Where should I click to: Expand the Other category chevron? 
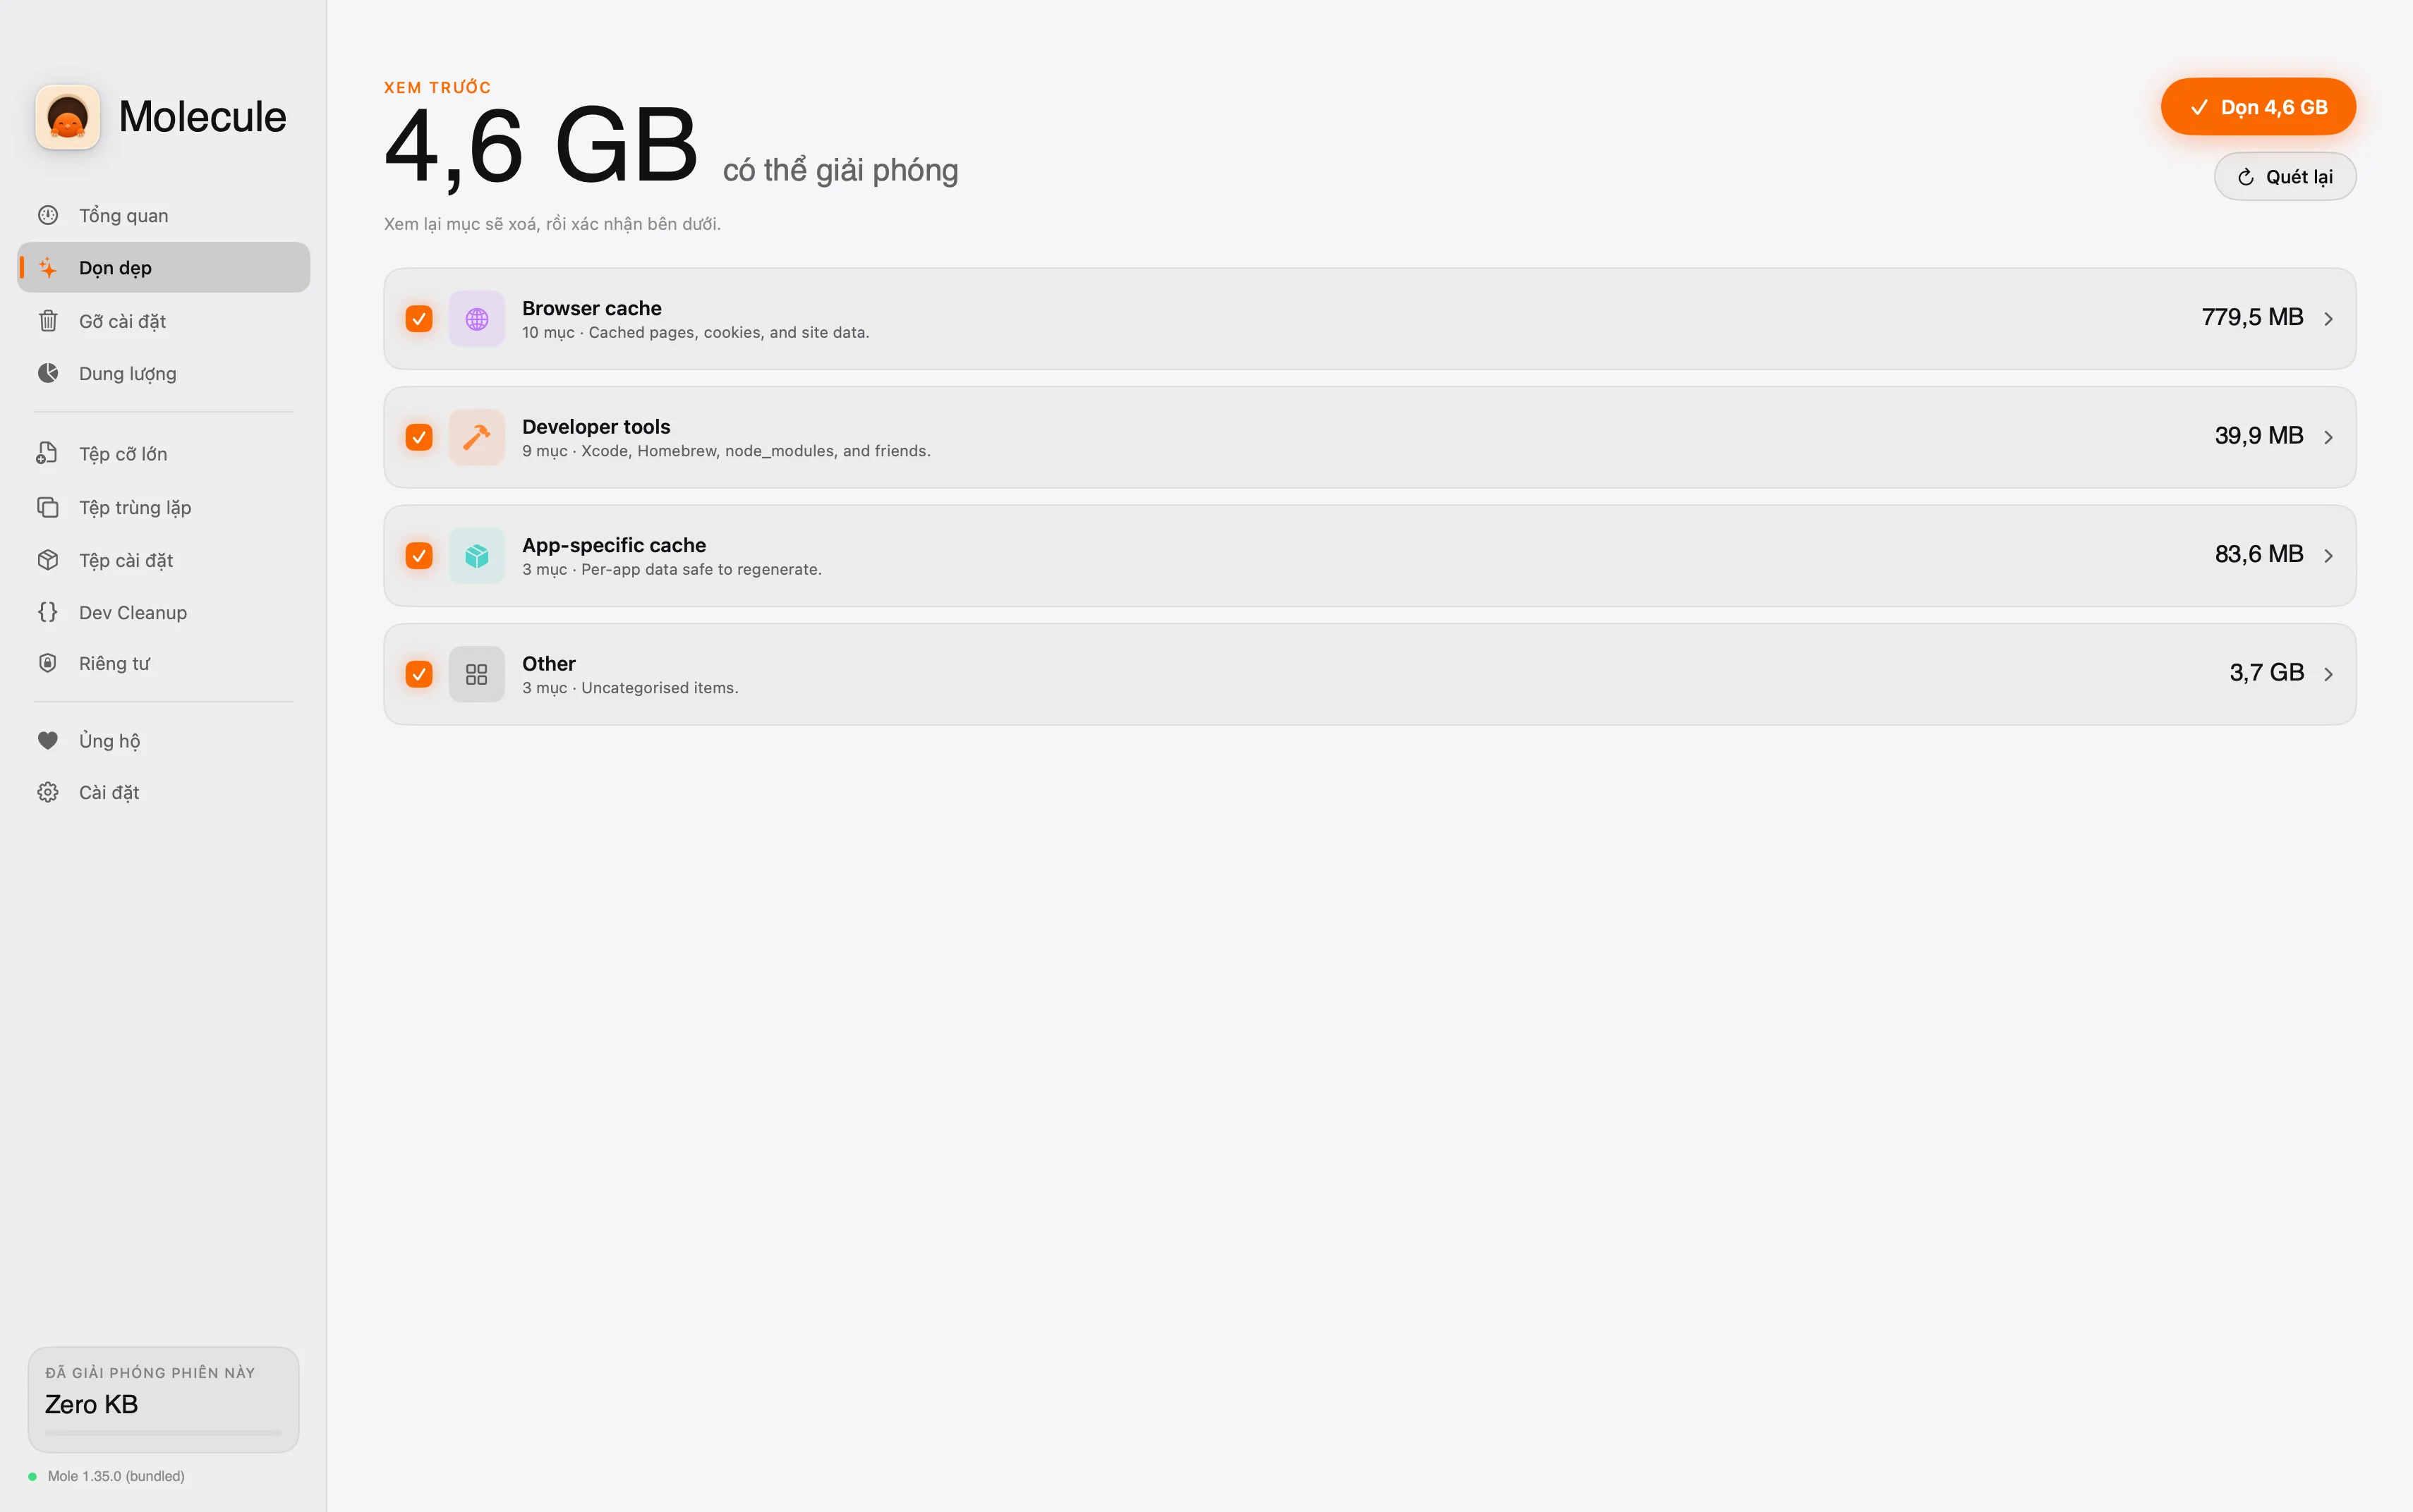click(2329, 674)
